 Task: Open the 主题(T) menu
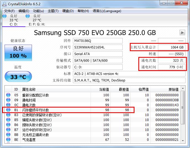click(53, 11)
